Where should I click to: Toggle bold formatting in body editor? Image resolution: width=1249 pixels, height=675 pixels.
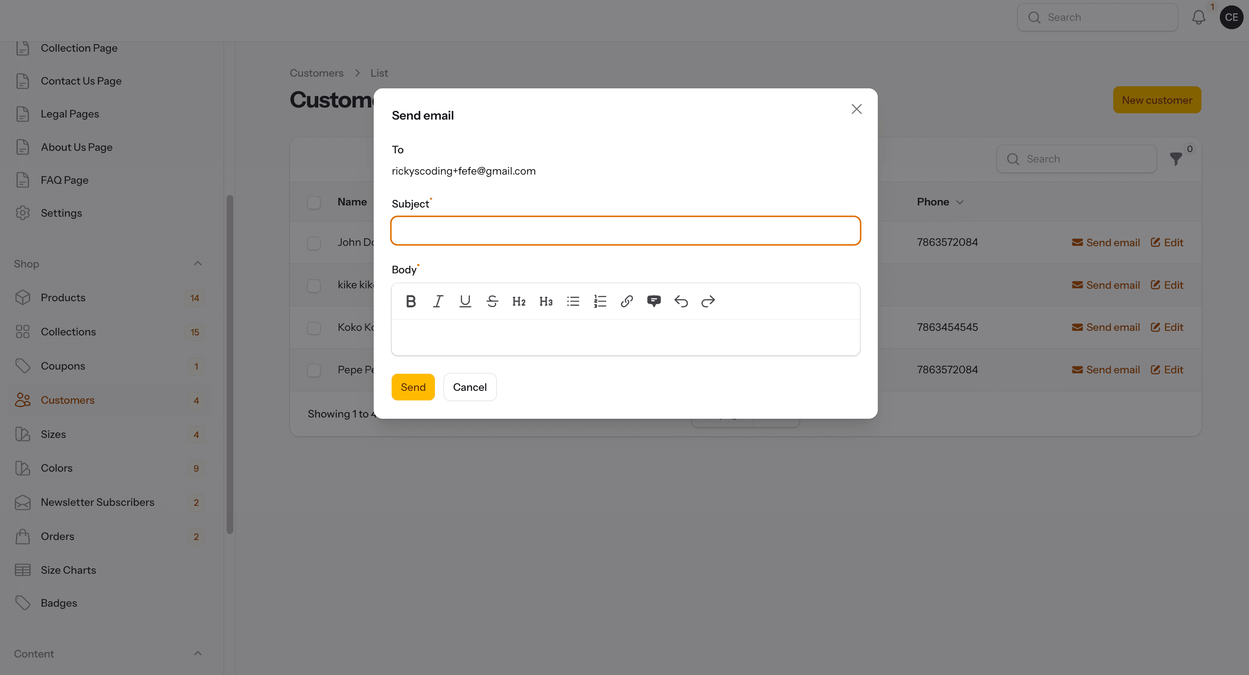click(x=411, y=301)
